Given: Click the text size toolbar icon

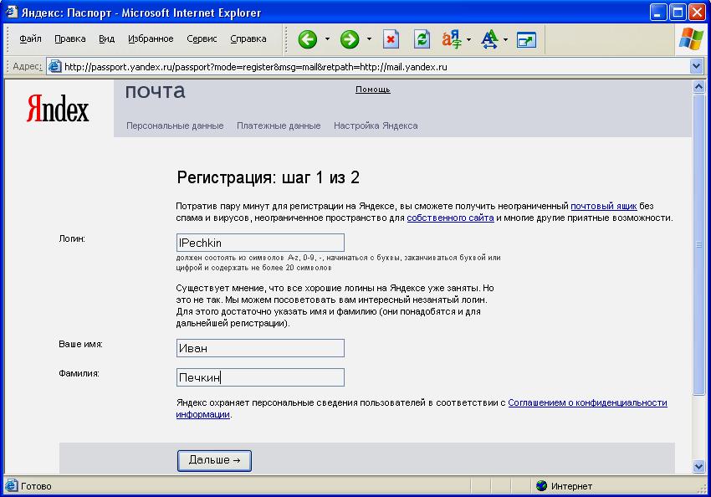Looking at the screenshot, I should [489, 39].
